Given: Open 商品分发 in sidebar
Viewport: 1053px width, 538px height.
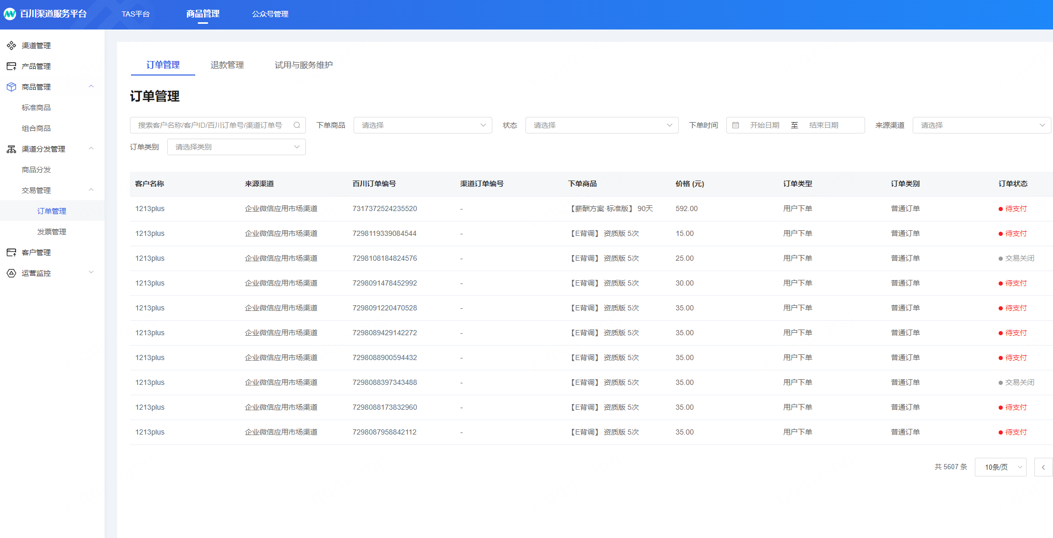Looking at the screenshot, I should pyautogui.click(x=36, y=170).
